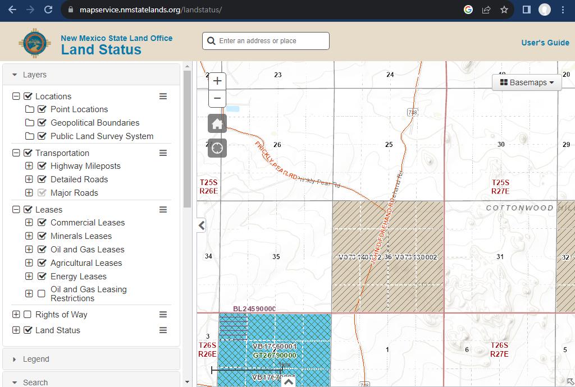Screen dimensions: 575x387
Task: Collapse the Transportation layer group
Action: click(x=16, y=153)
